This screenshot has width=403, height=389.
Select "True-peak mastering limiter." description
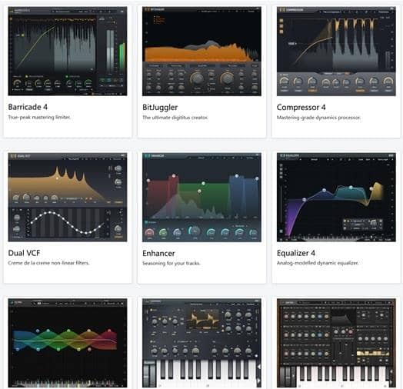(x=39, y=117)
